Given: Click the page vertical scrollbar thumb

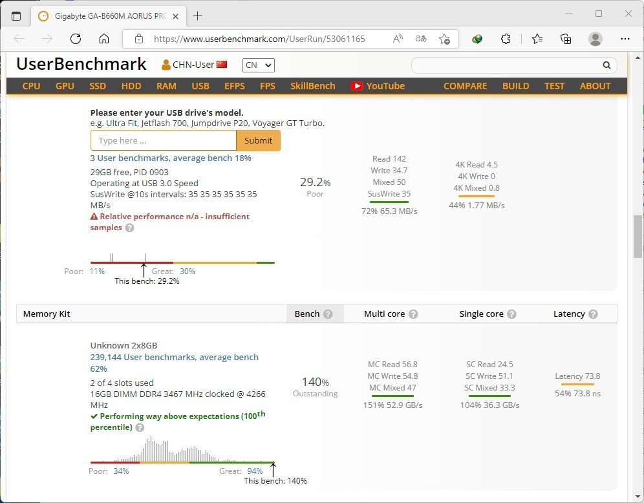Looking at the screenshot, I should coord(638,235).
